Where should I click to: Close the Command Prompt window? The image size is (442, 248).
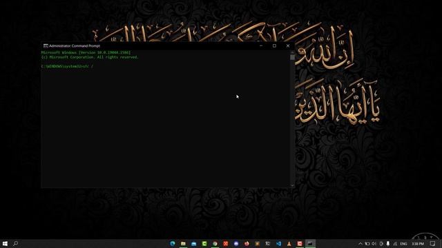[288, 45]
